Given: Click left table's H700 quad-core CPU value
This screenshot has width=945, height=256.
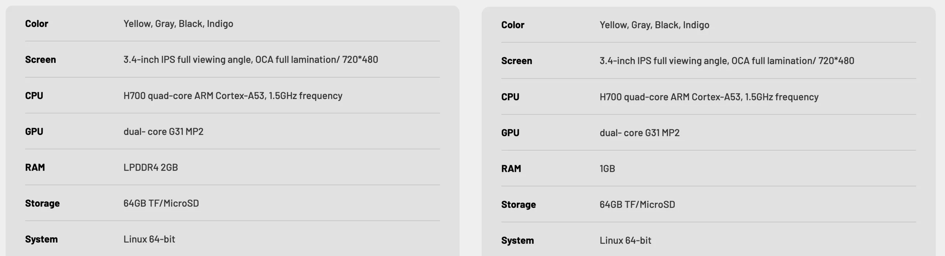Looking at the screenshot, I should pyautogui.click(x=233, y=95).
